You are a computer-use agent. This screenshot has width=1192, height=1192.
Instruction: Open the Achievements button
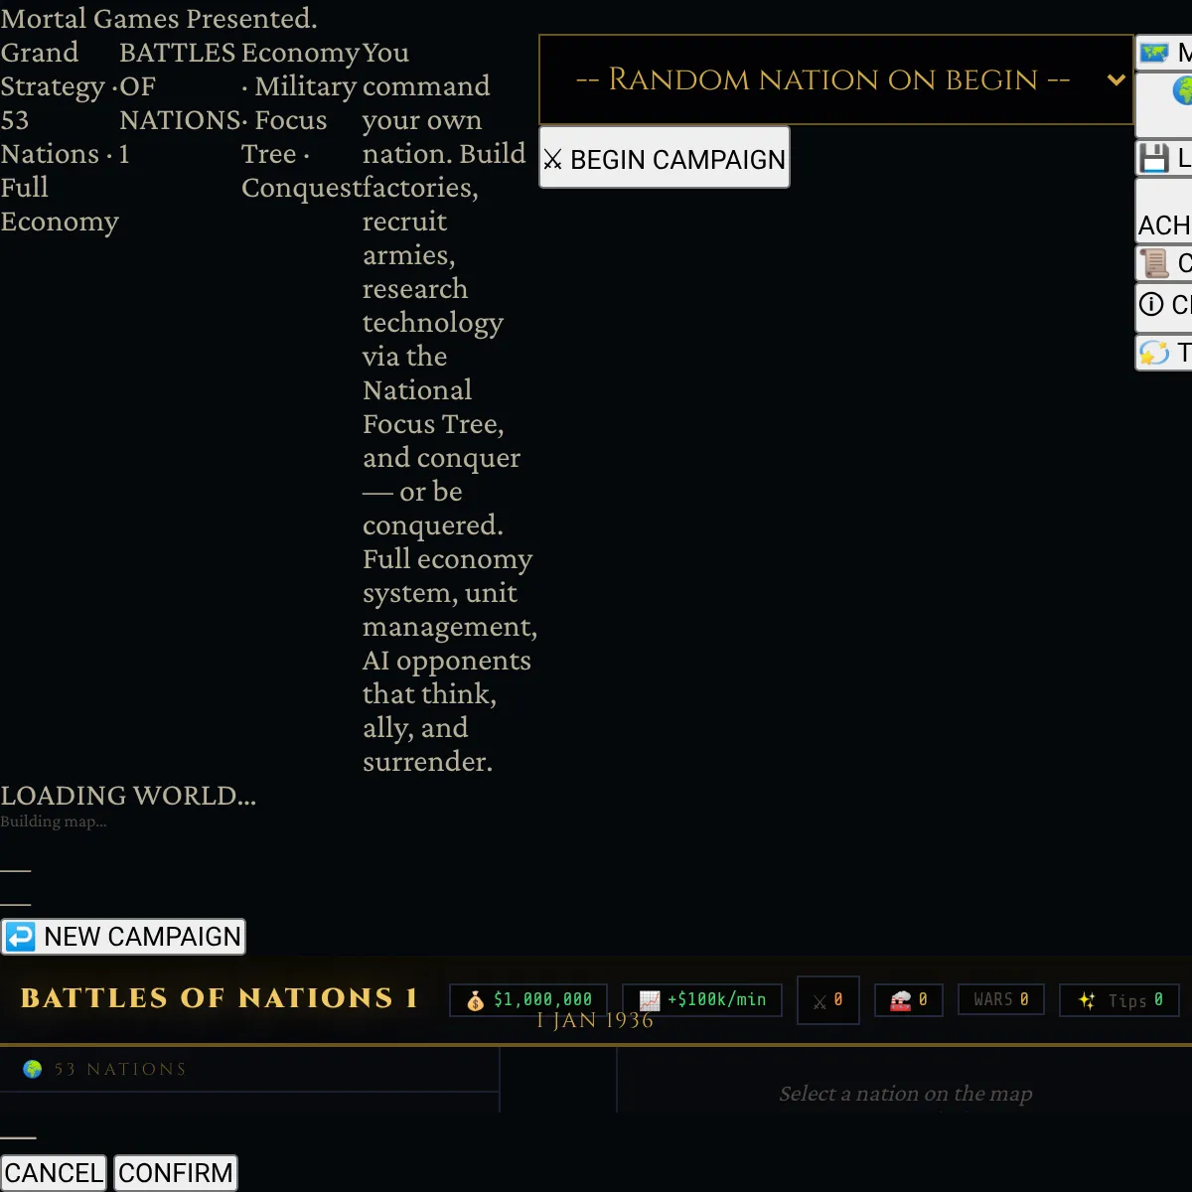[1164, 211]
